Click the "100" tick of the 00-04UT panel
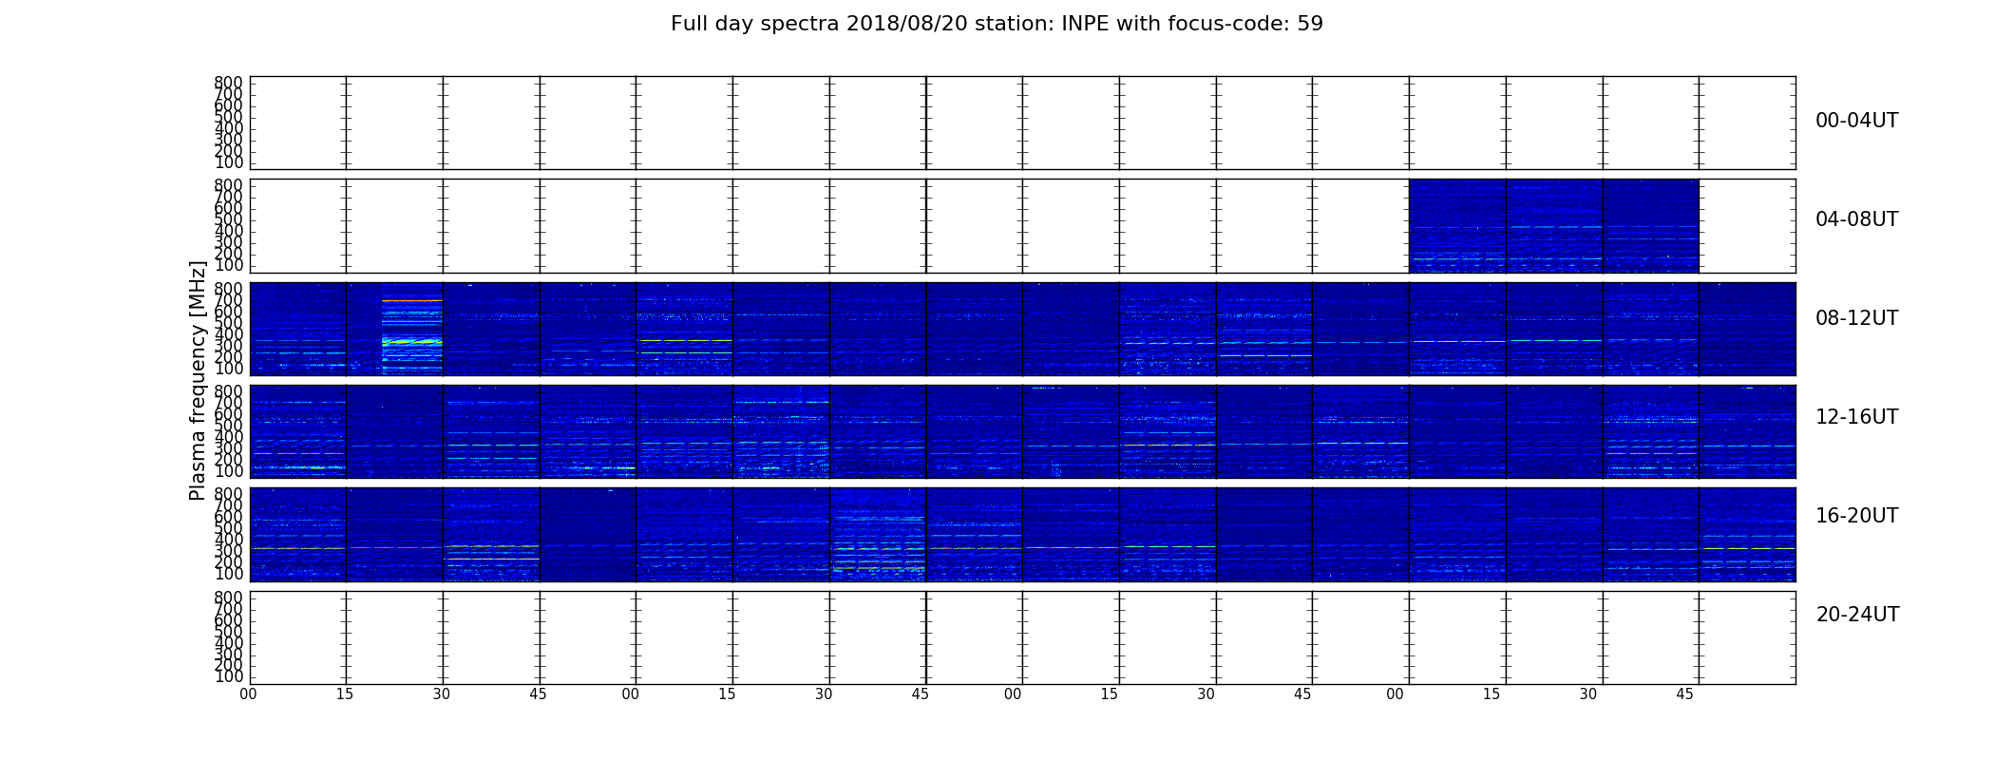Screen dimensions: 1995x760 (x=228, y=162)
